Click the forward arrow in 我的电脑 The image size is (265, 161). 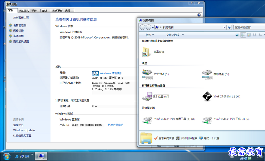[x=148, y=27]
